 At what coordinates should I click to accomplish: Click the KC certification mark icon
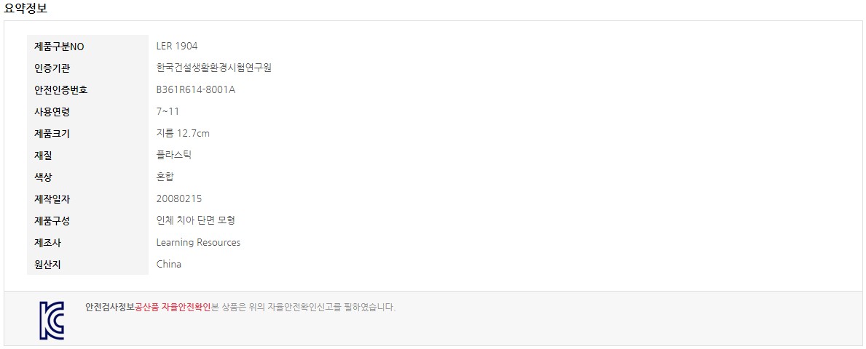(x=52, y=320)
